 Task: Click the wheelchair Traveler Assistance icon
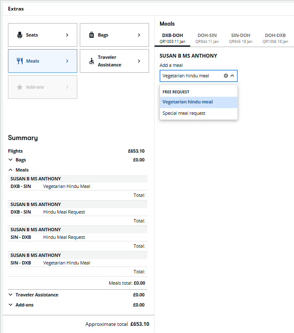tap(92, 61)
